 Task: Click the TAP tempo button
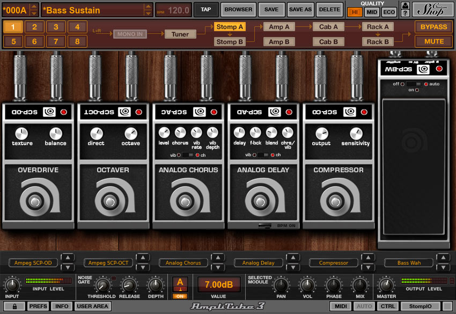pos(206,10)
